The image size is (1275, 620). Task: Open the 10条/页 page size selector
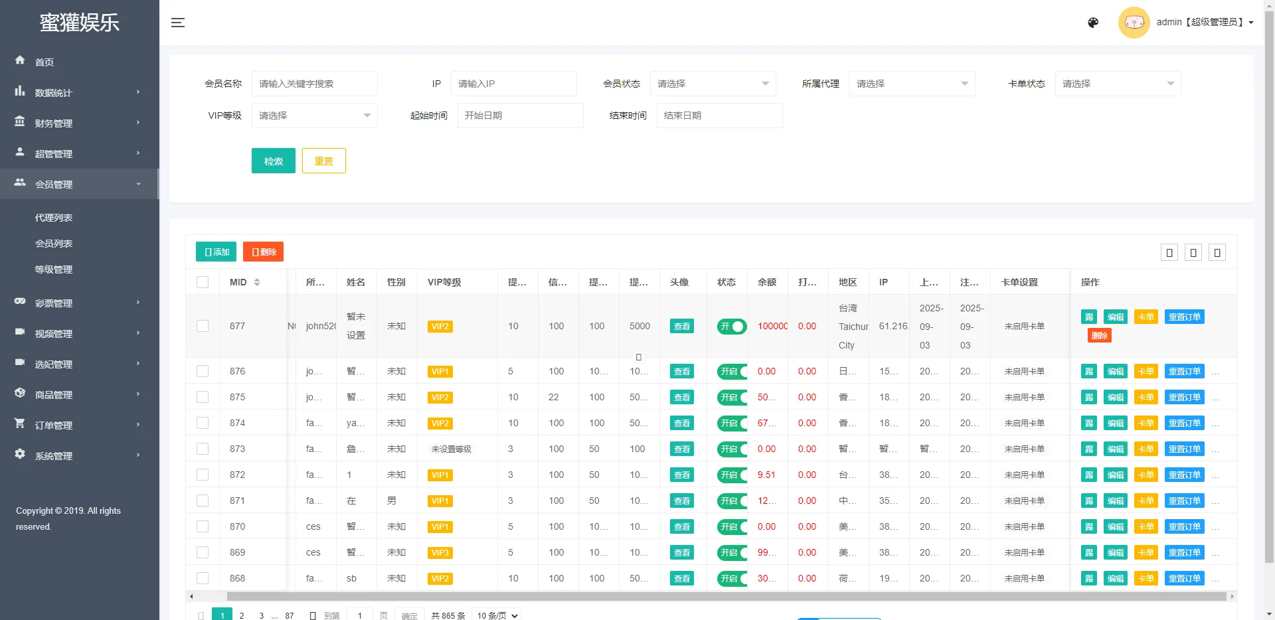[496, 615]
